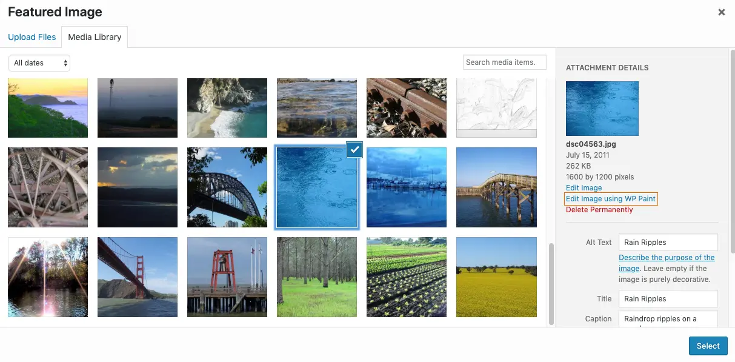Deselect the checkmark on the selected rain image

(x=354, y=150)
